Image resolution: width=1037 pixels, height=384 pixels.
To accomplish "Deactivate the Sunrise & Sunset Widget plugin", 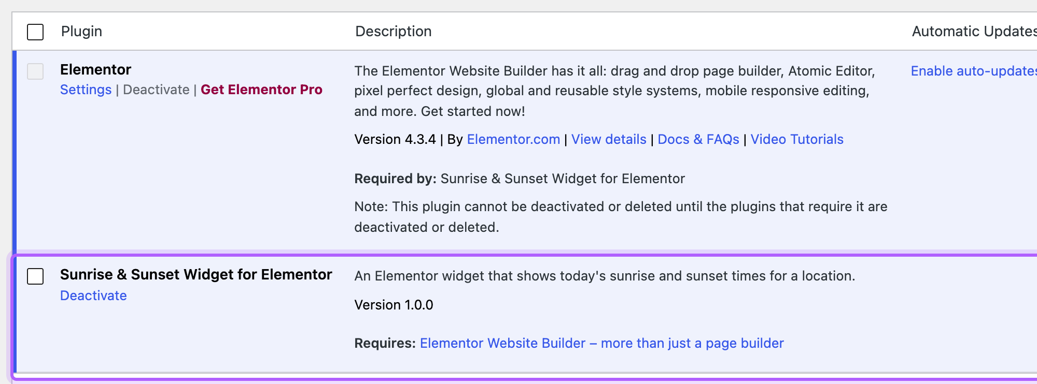I will point(93,296).
